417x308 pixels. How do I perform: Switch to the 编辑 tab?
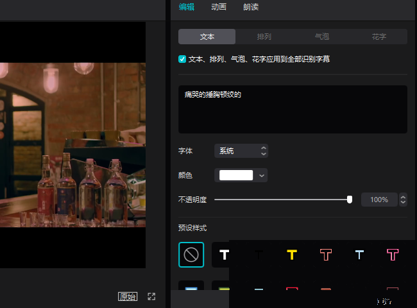coord(187,7)
